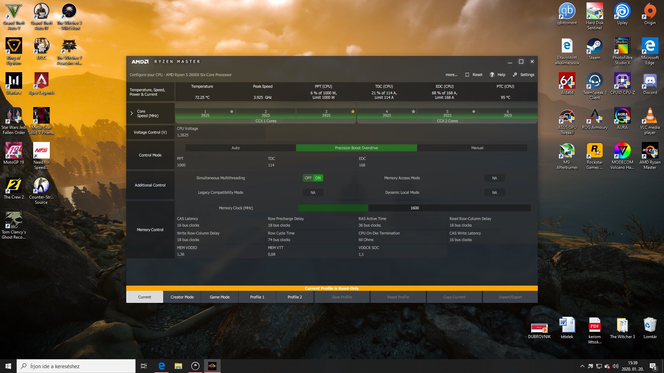The image size is (664, 373).
Task: Click the Windows search box
Action: 76,366
